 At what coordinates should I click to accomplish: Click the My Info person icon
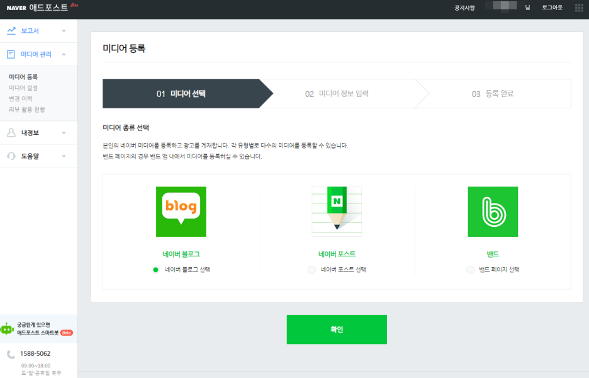click(x=11, y=133)
